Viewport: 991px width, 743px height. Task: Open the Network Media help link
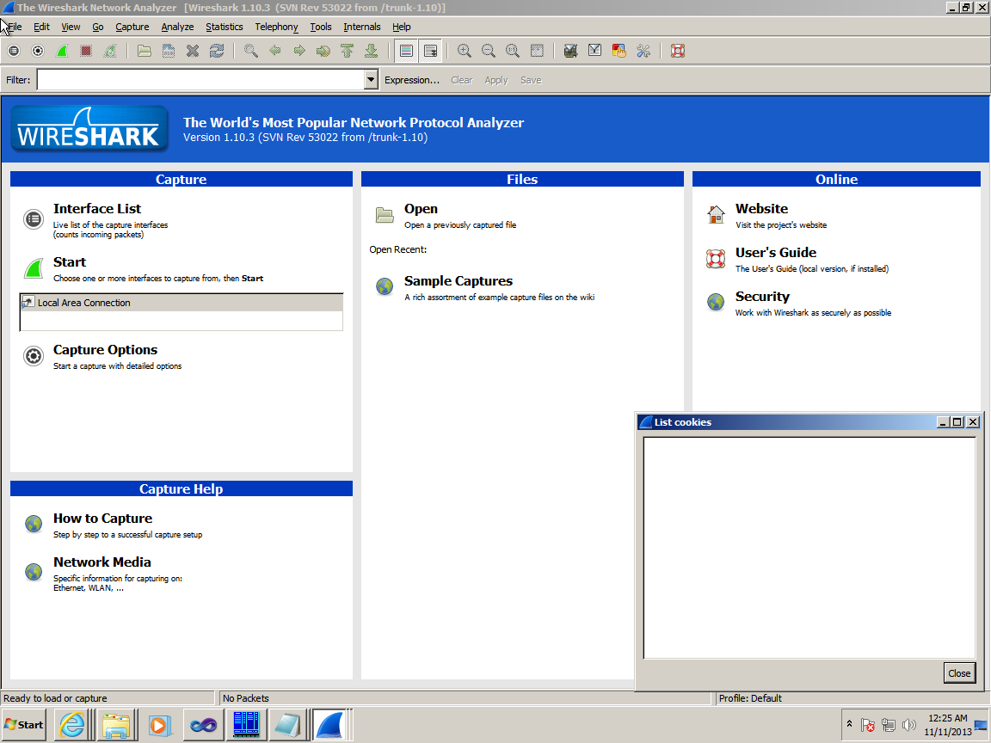102,562
